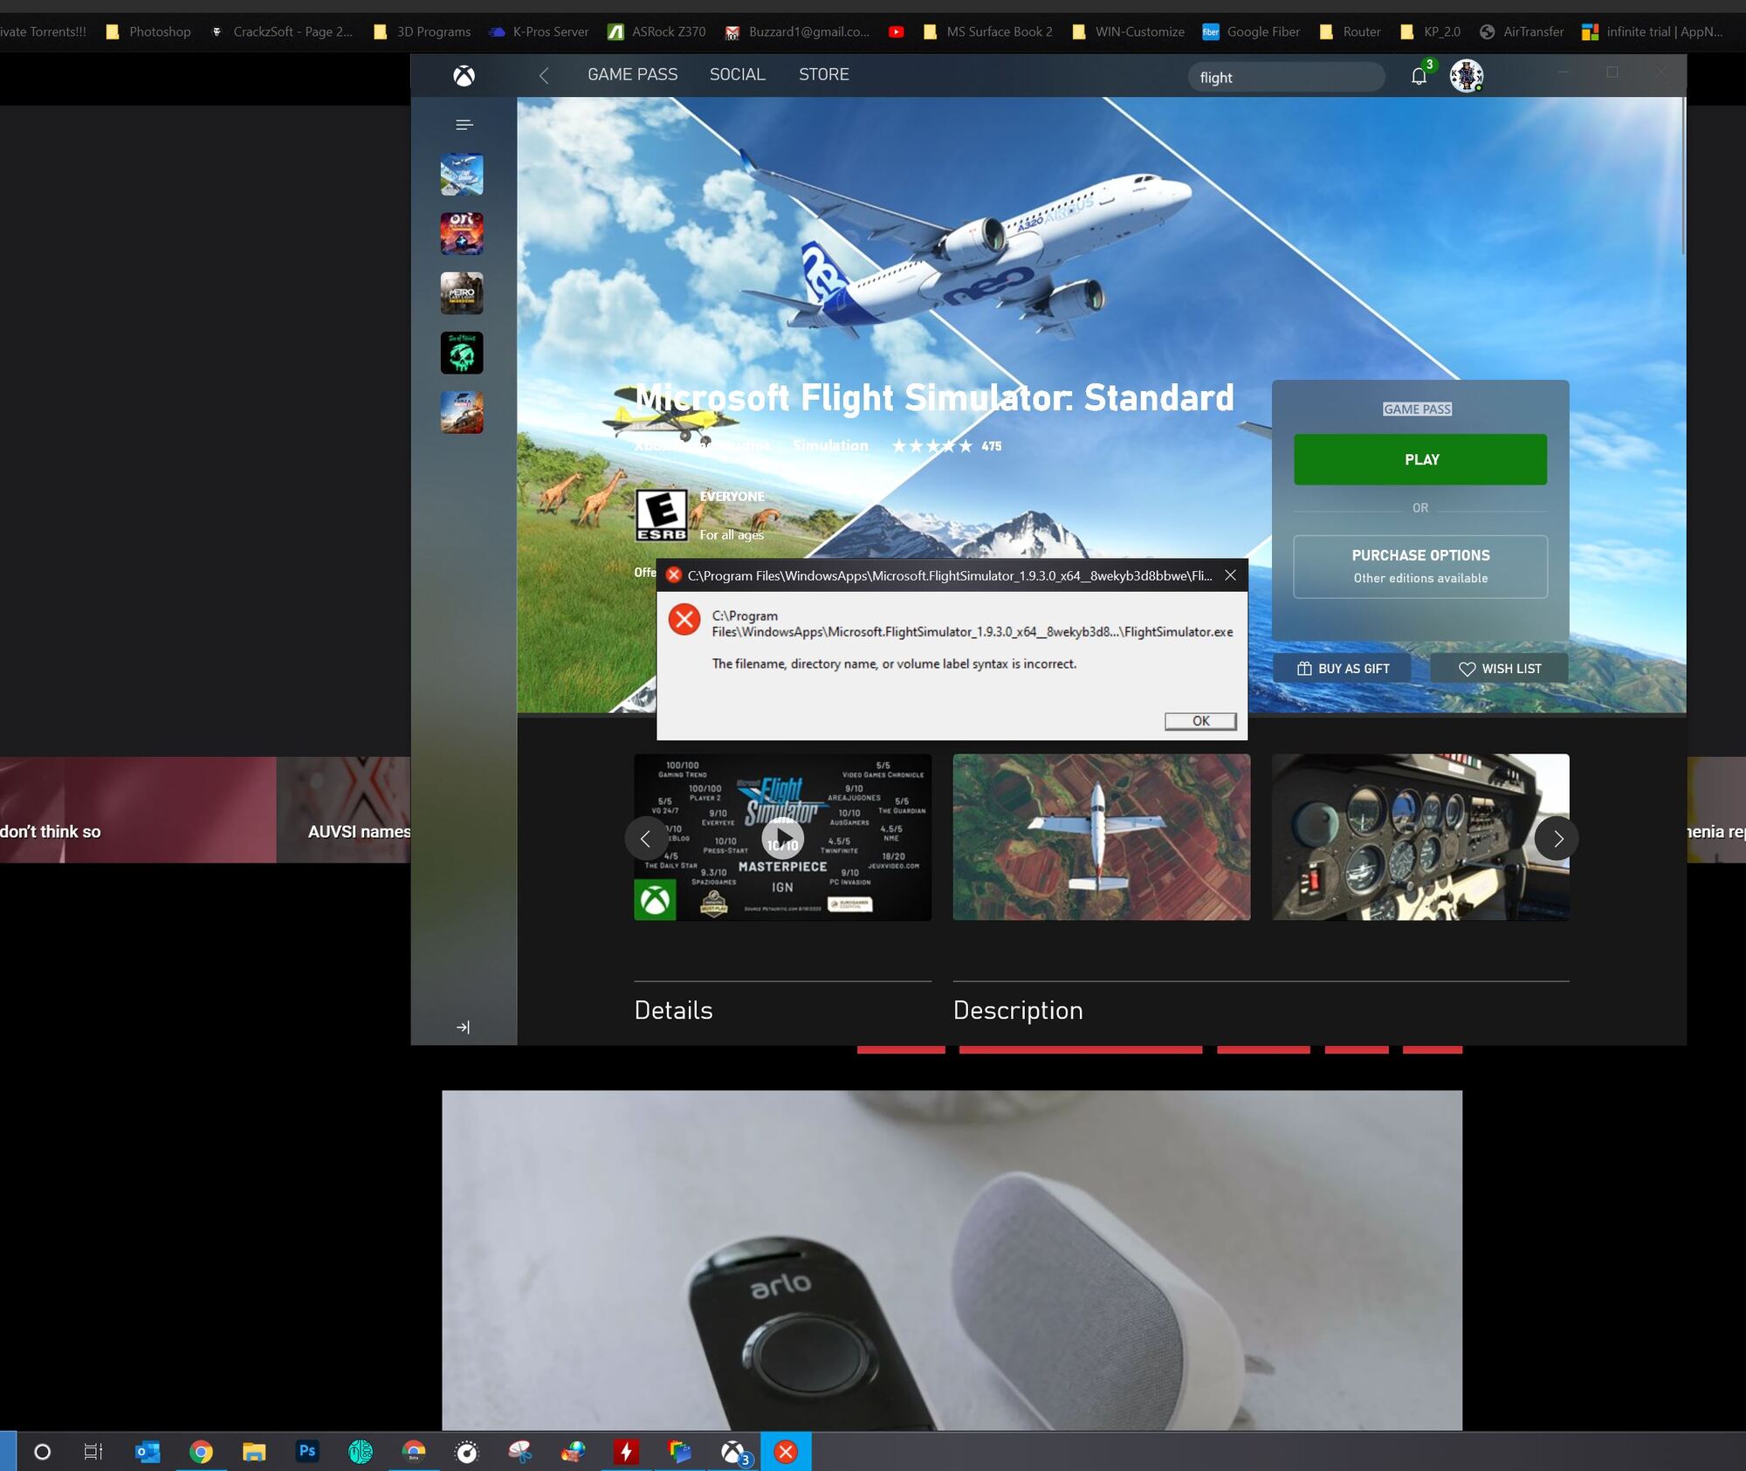Click the Simulation genre link

[x=830, y=446]
